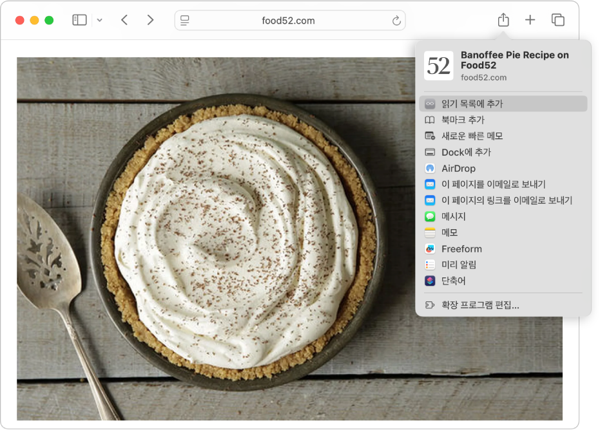Zoom the window with the green button
The width and height of the screenshot is (600, 430).
[x=49, y=20]
